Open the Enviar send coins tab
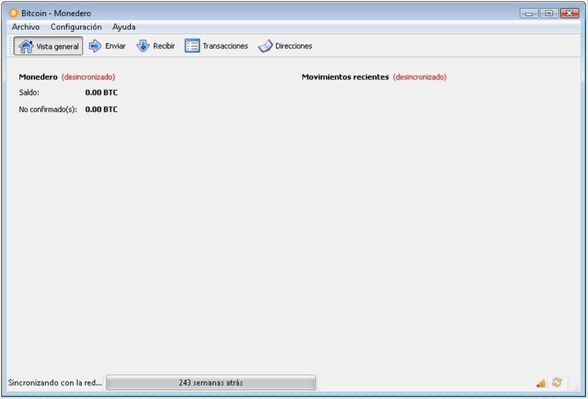This screenshot has height=399, width=588. (107, 46)
